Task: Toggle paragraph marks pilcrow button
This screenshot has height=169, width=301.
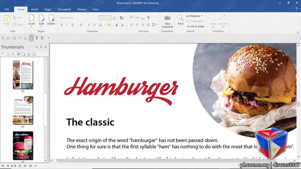Action: pyautogui.click(x=148, y=18)
